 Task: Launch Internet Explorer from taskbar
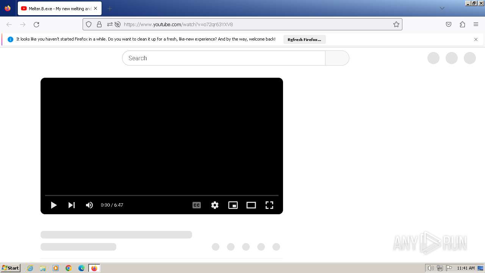click(30, 268)
